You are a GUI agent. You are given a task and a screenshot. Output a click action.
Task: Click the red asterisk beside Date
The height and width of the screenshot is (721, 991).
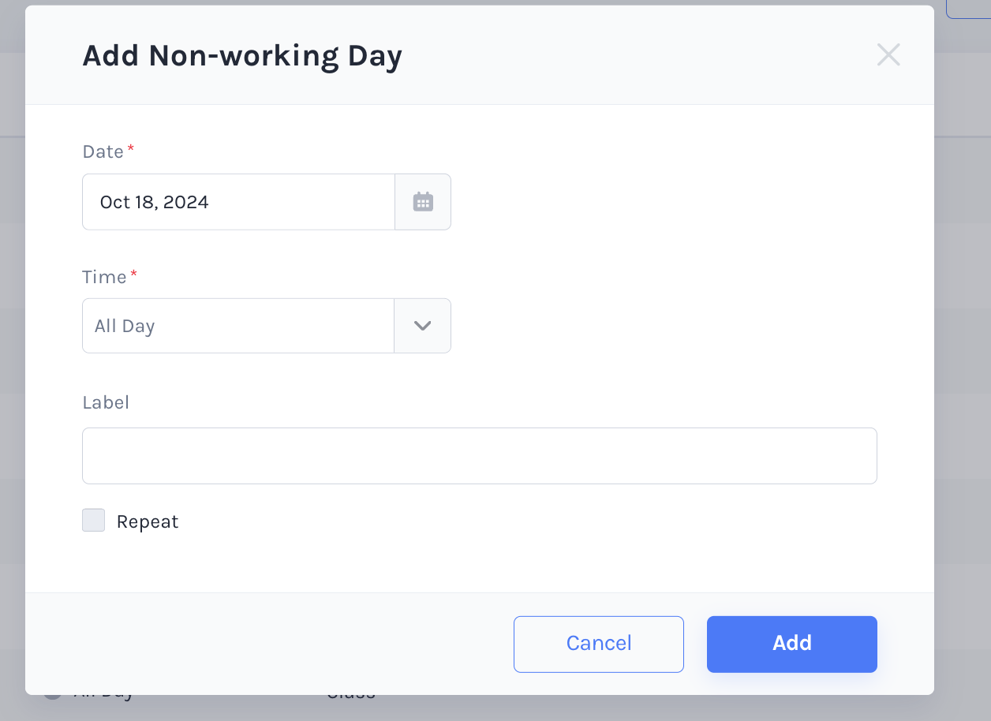pos(131,148)
